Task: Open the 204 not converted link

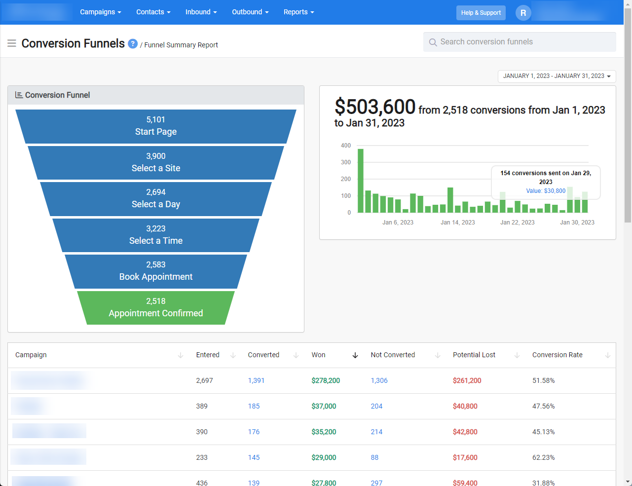Action: click(376, 406)
